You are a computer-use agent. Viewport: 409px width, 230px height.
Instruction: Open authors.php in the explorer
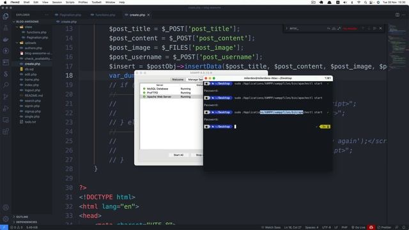click(x=33, y=48)
